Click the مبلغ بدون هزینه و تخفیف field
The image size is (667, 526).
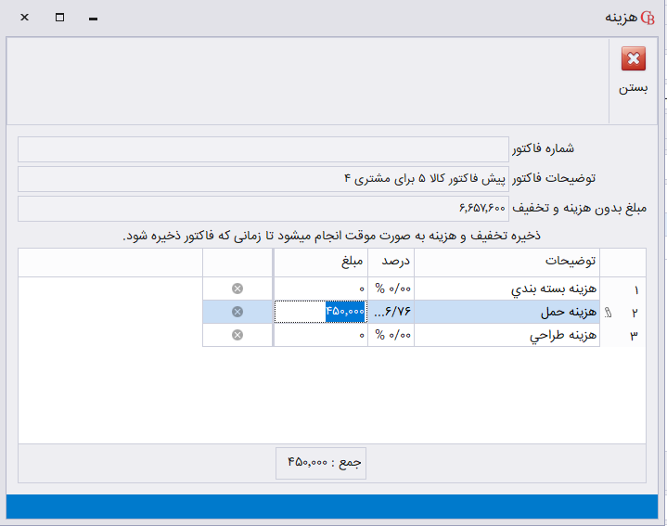click(x=263, y=208)
